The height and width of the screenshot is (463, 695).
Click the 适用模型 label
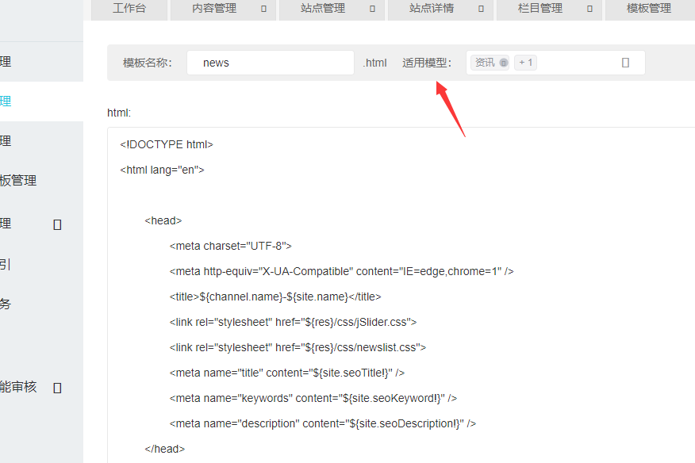point(427,63)
